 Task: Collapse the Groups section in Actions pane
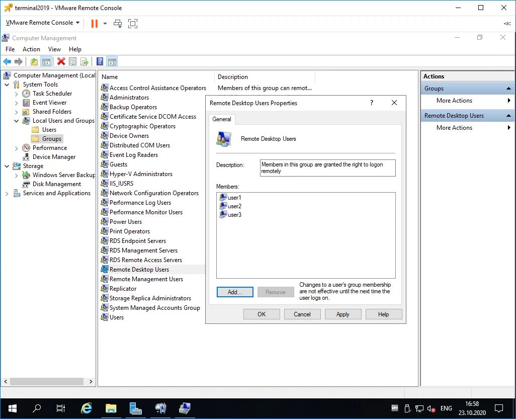point(508,89)
